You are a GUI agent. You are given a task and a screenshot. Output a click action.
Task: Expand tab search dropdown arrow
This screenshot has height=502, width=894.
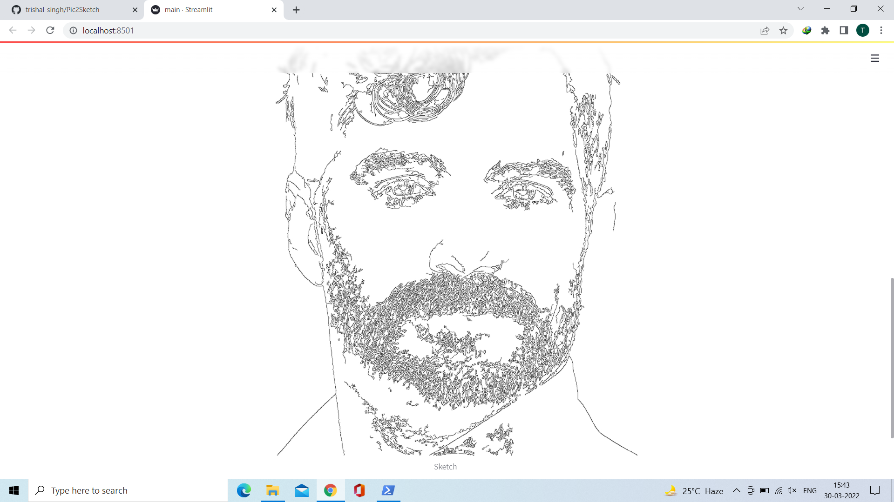pyautogui.click(x=800, y=9)
